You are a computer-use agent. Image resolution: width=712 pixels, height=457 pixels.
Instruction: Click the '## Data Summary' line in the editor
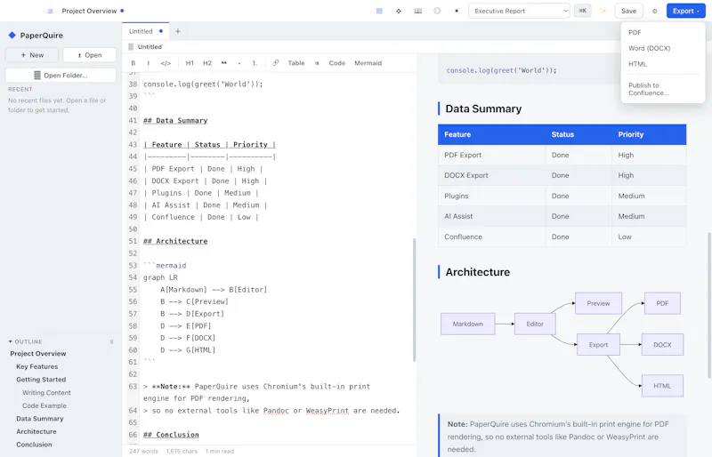coord(175,120)
